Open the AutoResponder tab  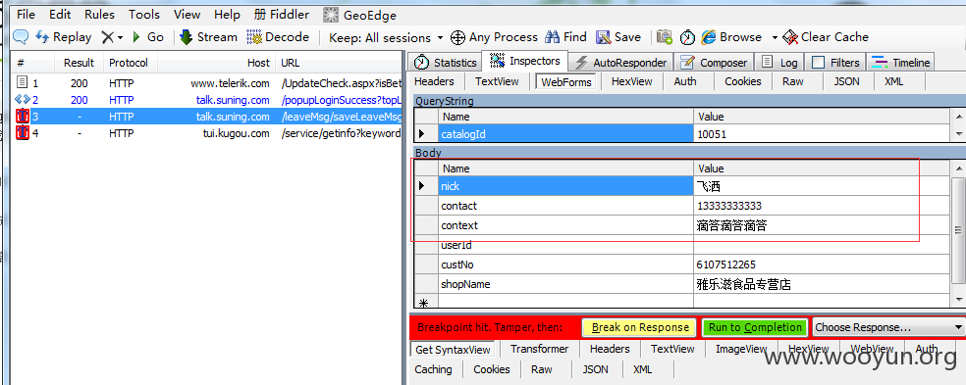(x=621, y=62)
